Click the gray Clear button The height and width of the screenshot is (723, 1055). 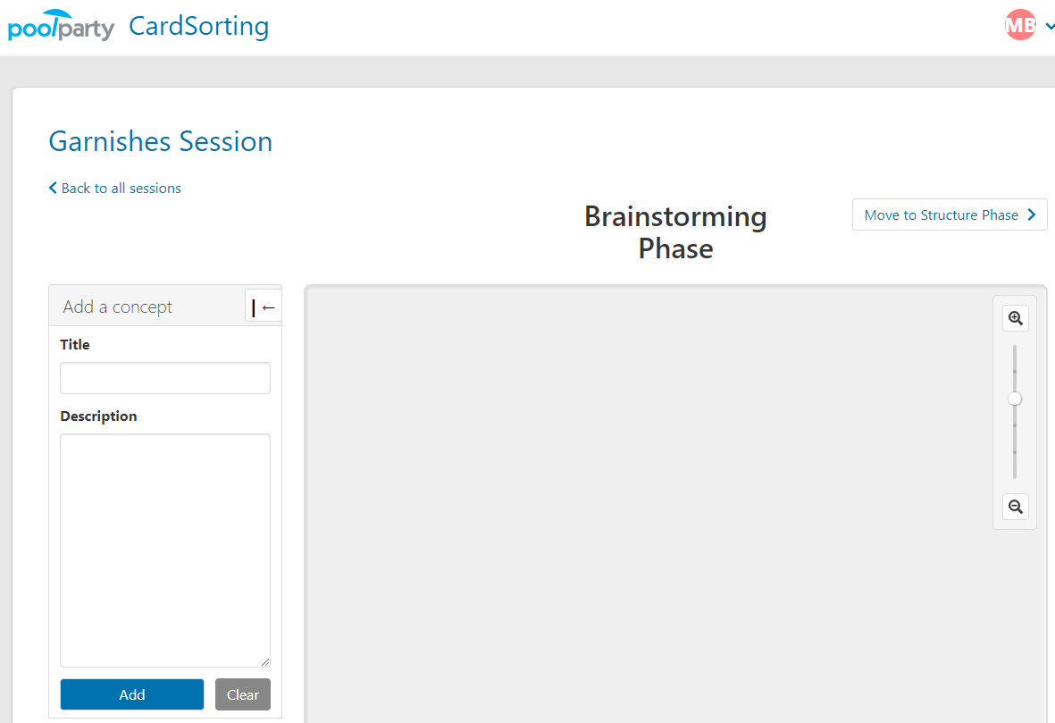pyautogui.click(x=243, y=694)
